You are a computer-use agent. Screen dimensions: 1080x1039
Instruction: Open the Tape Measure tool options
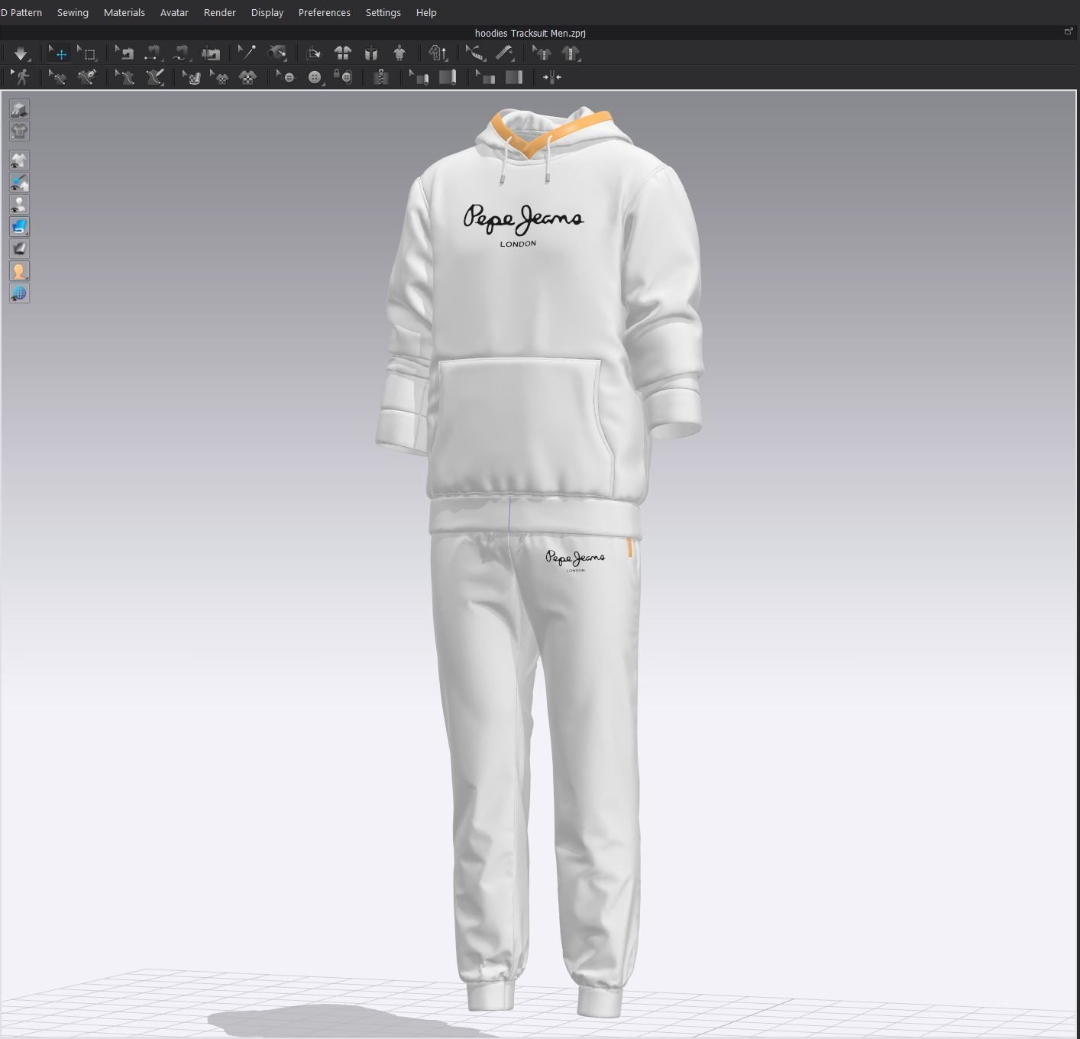click(x=504, y=53)
